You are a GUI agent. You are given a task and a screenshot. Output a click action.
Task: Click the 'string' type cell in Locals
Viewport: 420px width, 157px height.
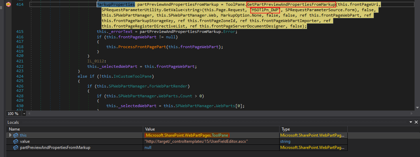click(285, 141)
